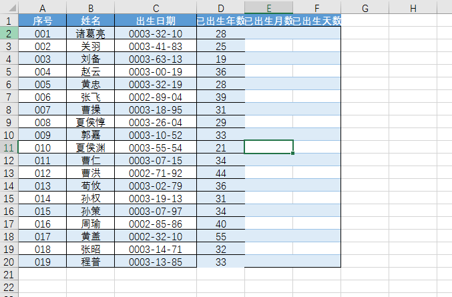Viewport: 452px width, 297px height.
Task: Click birth date 0003-18-95
Action: tap(156, 109)
